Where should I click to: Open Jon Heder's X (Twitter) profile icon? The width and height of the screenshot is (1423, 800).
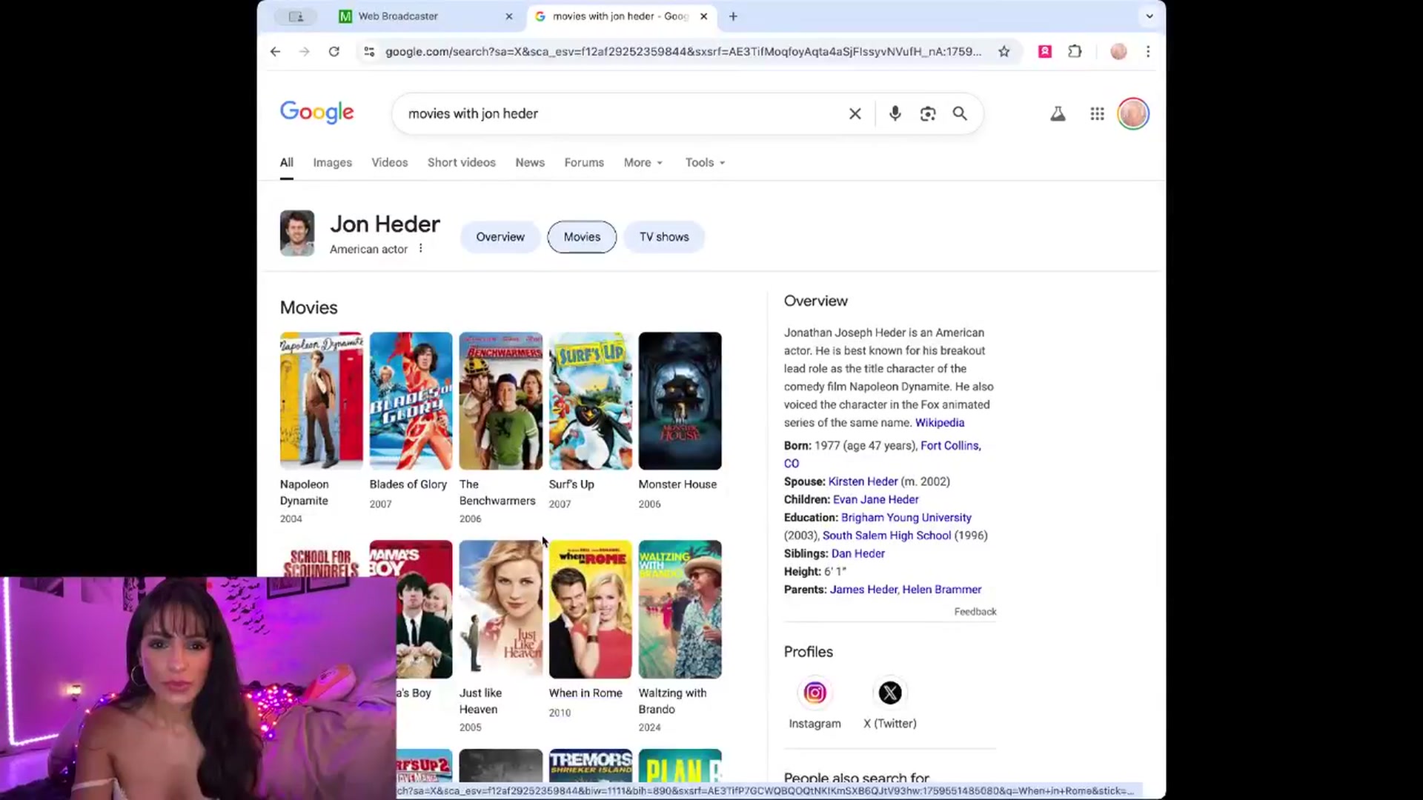(x=889, y=693)
